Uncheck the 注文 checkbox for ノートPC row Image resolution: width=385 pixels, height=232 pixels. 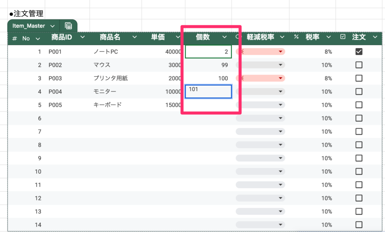[x=359, y=52]
